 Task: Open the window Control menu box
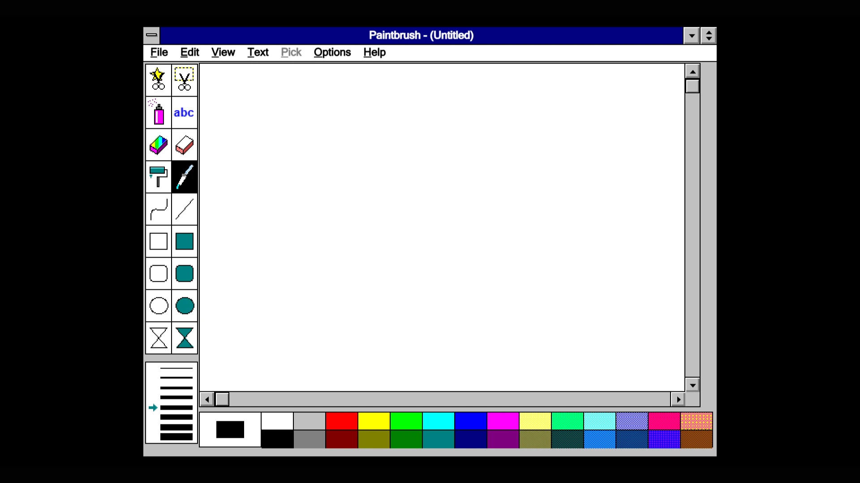point(152,35)
